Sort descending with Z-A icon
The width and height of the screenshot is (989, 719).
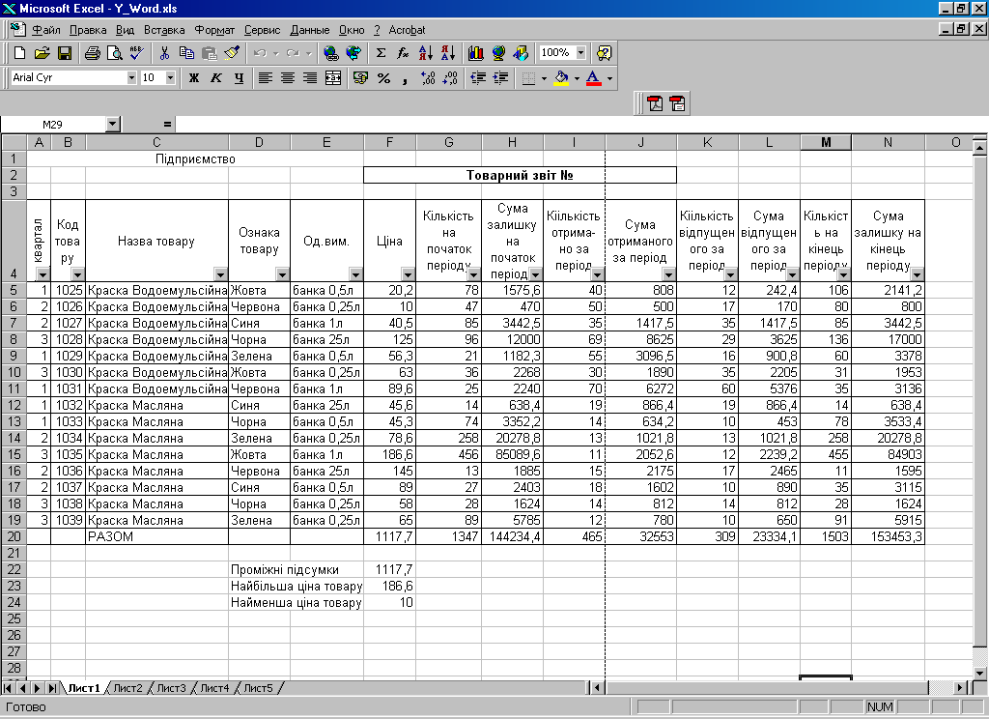[x=448, y=53]
